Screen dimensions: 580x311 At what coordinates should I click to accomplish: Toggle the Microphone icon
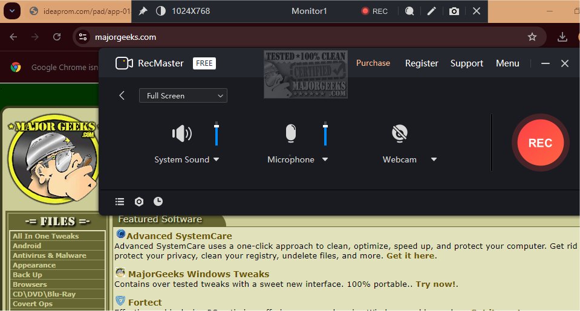291,133
